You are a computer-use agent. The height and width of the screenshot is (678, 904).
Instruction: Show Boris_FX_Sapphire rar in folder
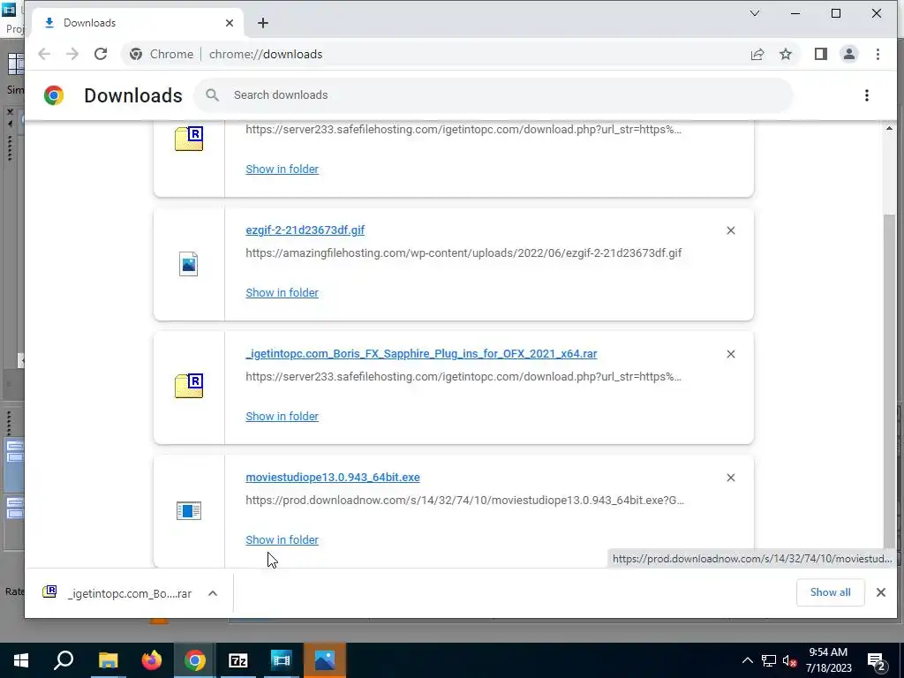282,417
